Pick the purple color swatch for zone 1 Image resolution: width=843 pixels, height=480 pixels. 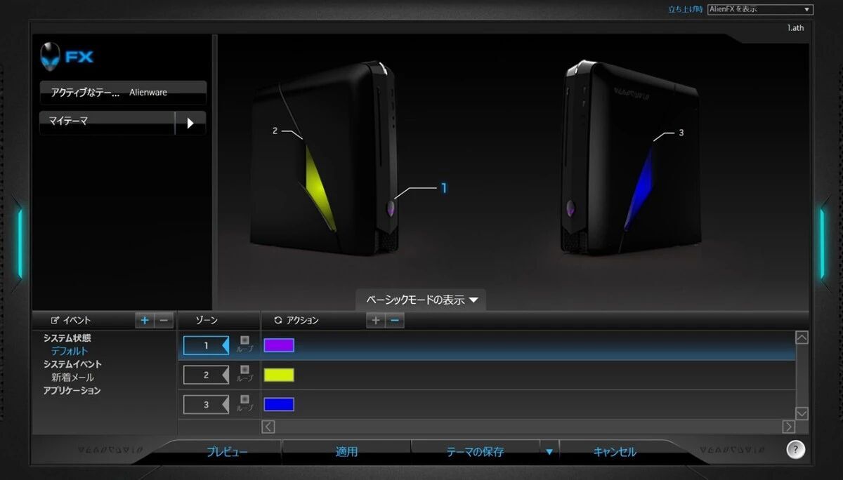tap(279, 345)
